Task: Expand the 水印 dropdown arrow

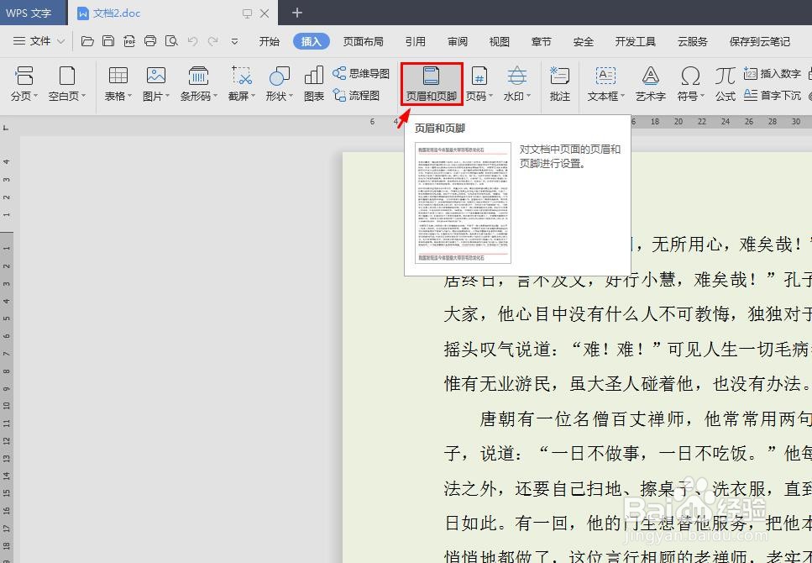Action: click(529, 97)
